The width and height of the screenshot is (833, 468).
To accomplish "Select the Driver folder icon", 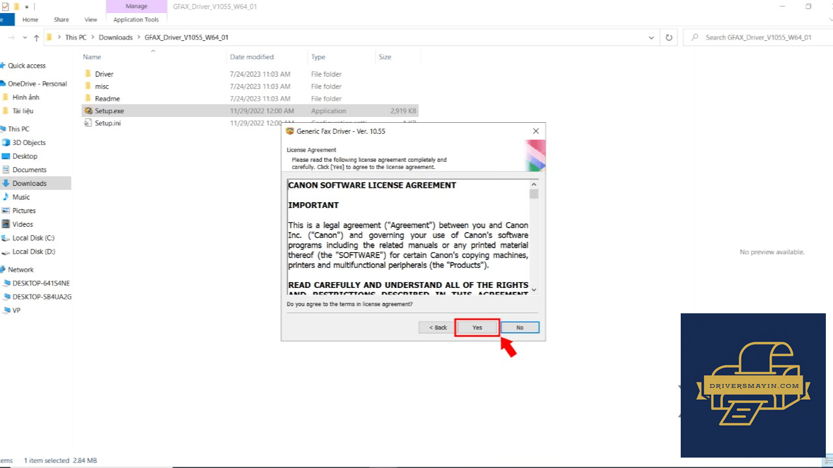I will tap(89, 74).
